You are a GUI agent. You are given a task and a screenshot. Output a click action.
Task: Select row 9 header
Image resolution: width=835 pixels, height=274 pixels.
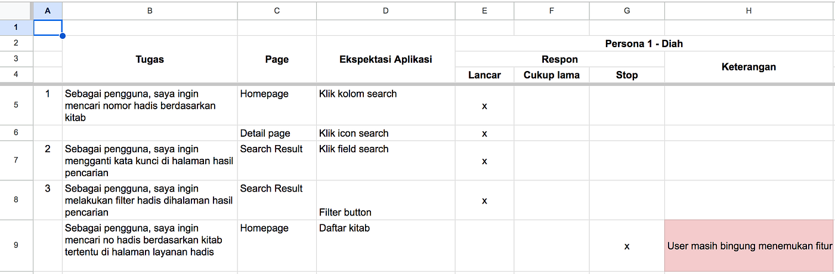click(16, 246)
